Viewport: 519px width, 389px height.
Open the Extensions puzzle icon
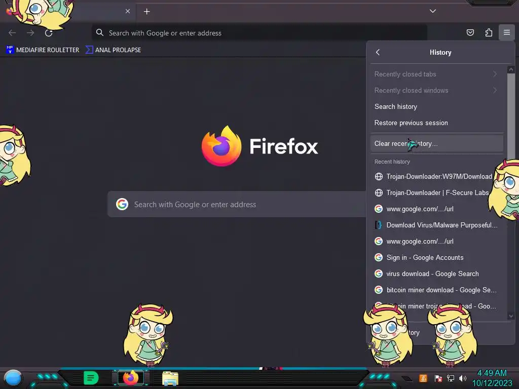(x=489, y=32)
